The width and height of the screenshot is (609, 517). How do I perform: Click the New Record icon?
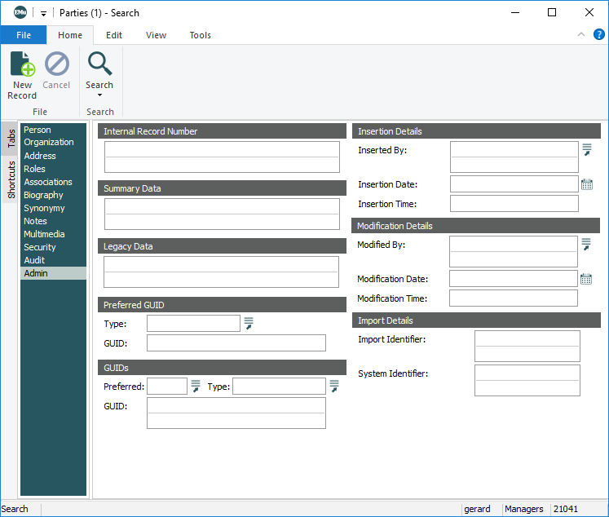(22, 65)
